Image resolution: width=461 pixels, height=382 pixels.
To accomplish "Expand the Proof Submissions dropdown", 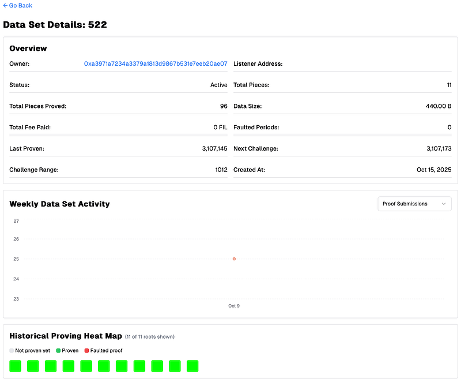I will tap(414, 204).
